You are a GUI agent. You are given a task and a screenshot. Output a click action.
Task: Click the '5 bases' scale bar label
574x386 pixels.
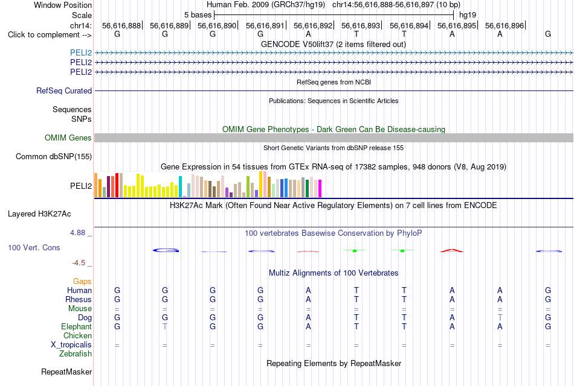click(198, 15)
